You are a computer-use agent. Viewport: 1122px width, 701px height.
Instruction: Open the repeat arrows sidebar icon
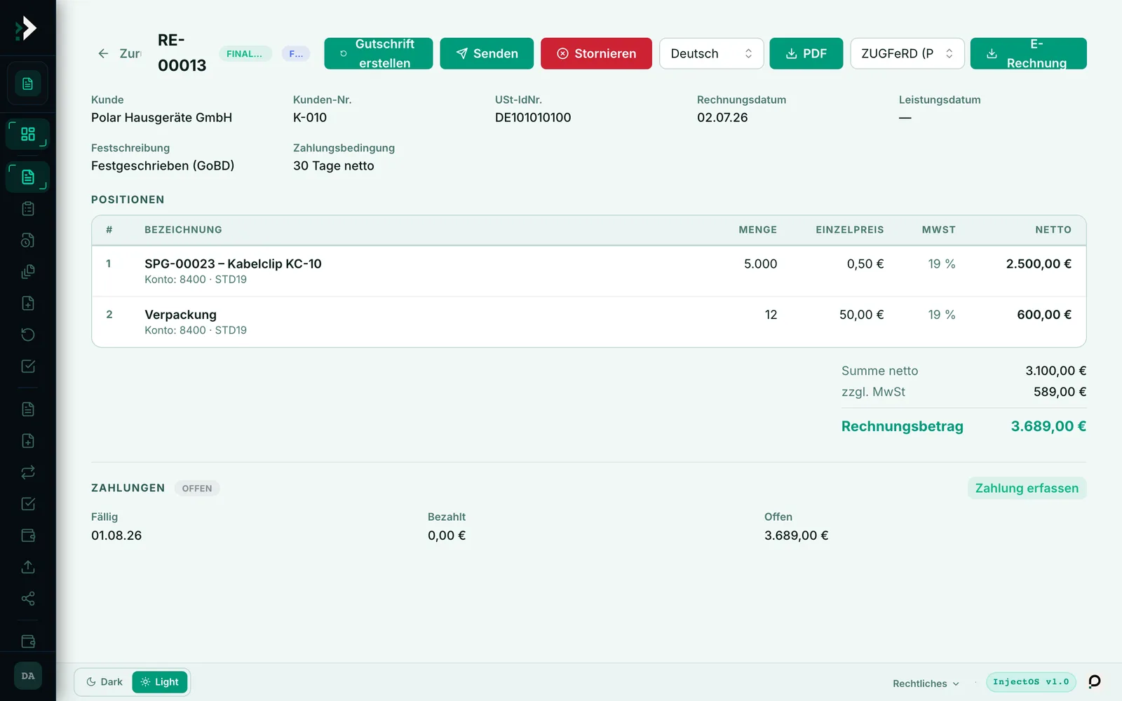coord(28,472)
